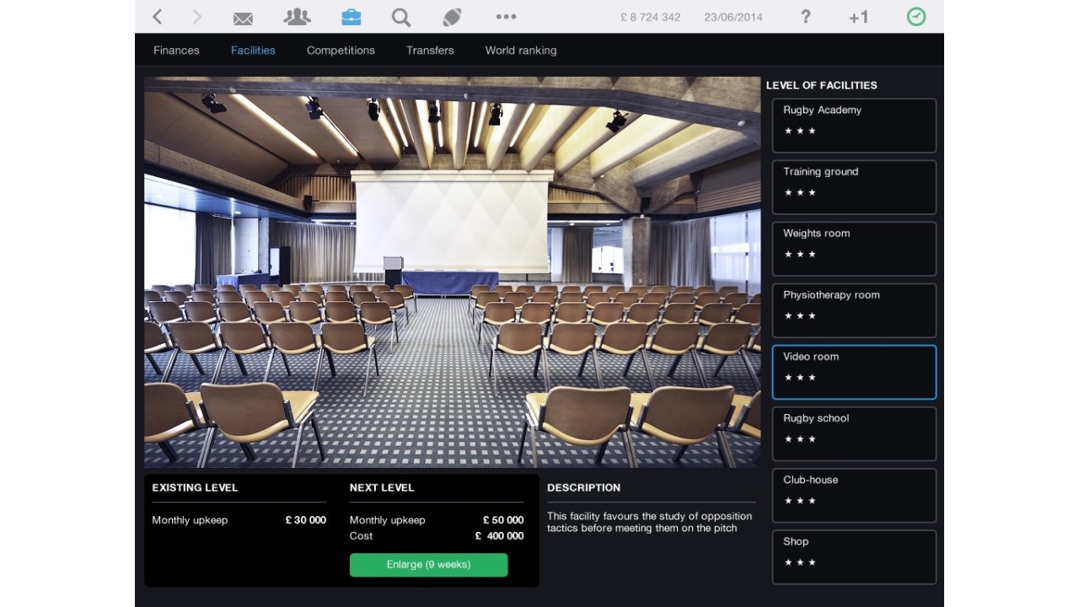
Task: Open the Competitions tab
Action: coord(341,51)
